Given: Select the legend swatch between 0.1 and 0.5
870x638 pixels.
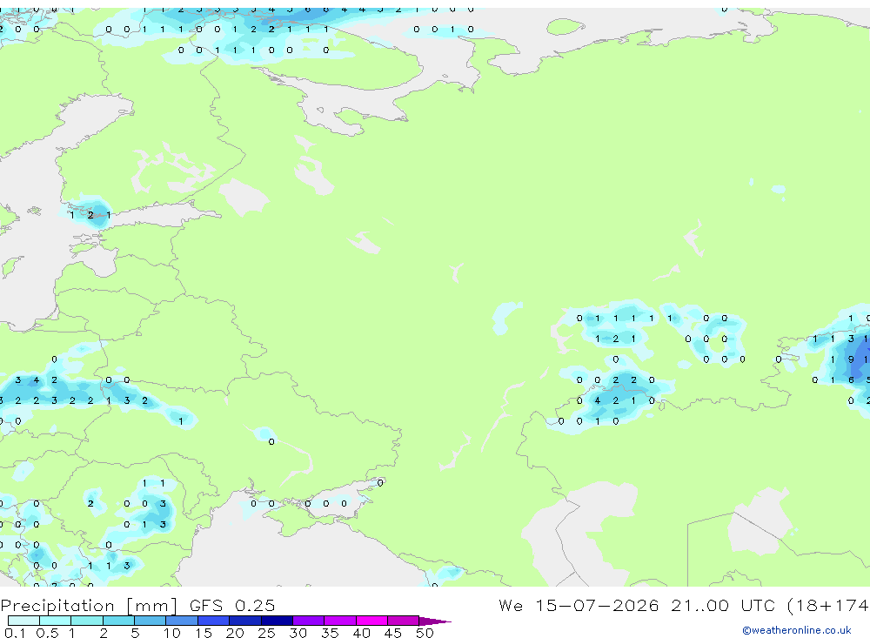Looking at the screenshot, I should click(23, 621).
